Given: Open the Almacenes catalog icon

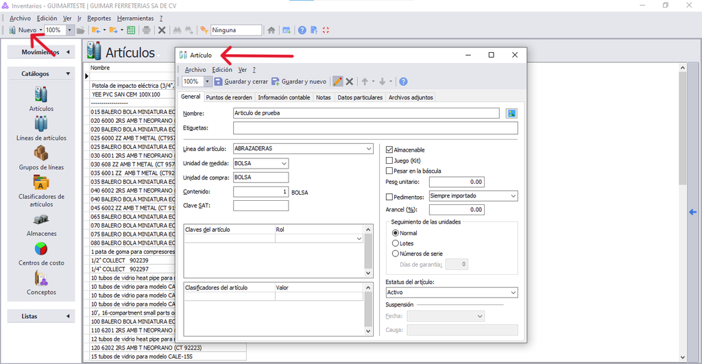Looking at the screenshot, I should (x=41, y=219).
